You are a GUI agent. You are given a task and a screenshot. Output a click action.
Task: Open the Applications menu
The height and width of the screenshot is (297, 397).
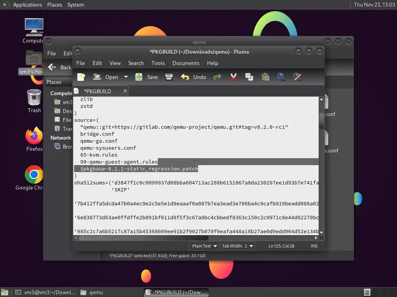(22, 5)
